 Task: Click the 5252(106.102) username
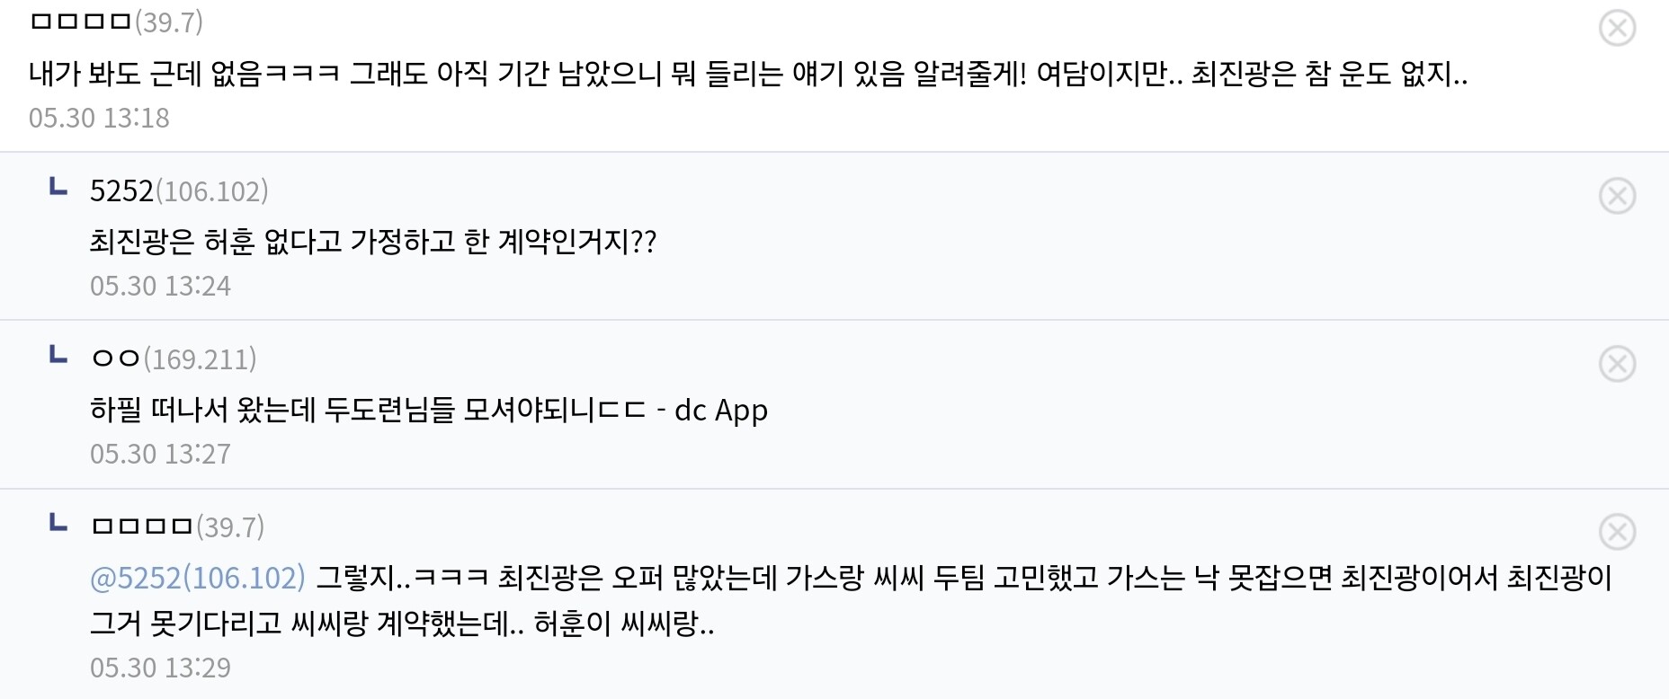[x=178, y=190]
